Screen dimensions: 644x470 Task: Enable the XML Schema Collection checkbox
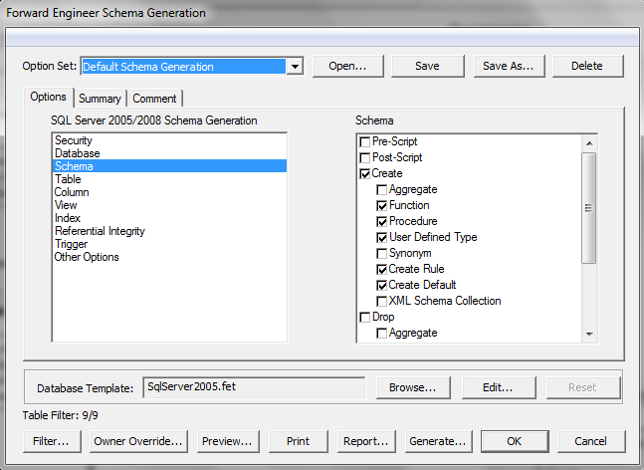tap(381, 301)
